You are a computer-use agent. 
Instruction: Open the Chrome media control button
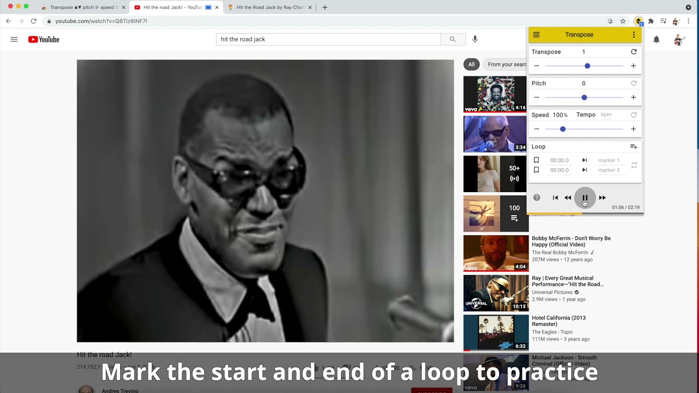pyautogui.click(x=663, y=21)
